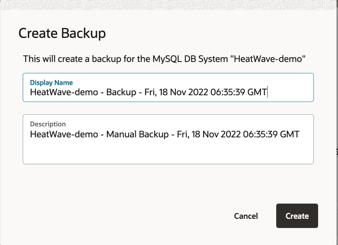
Task: Select the Display Name label
Action: click(x=52, y=82)
